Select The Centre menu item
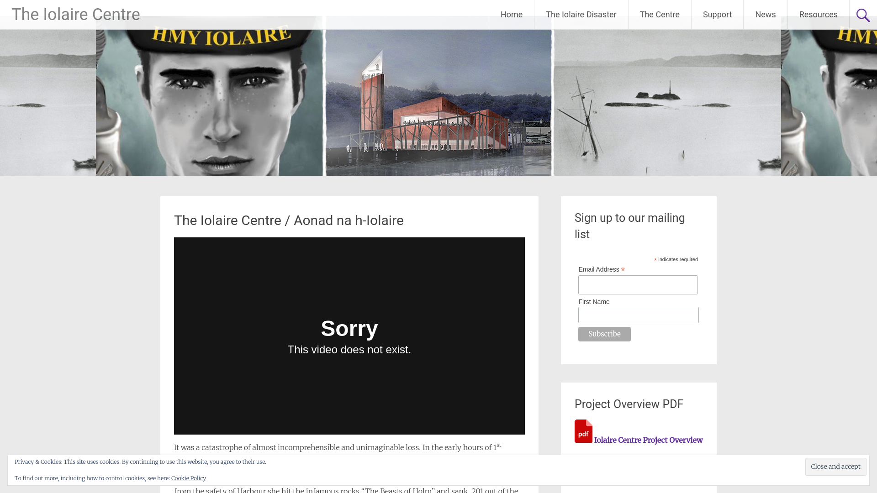The image size is (877, 493). click(660, 15)
